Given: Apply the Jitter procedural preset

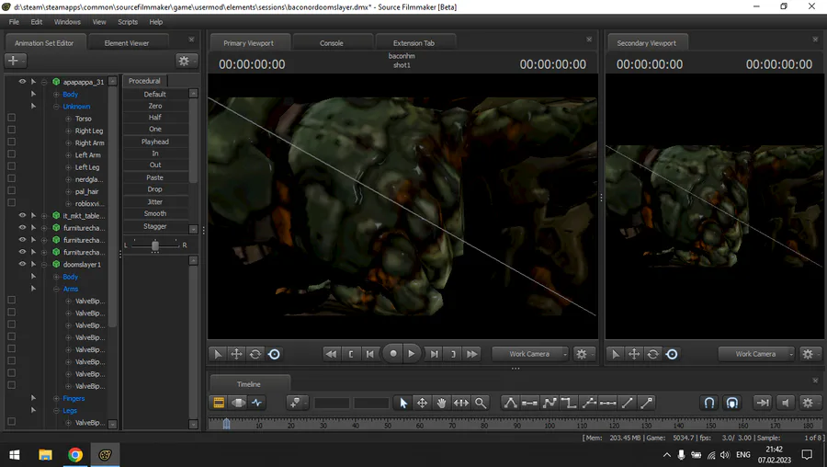Looking at the screenshot, I should [155, 201].
